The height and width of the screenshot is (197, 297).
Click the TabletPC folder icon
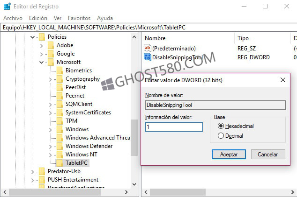[x=59, y=163]
